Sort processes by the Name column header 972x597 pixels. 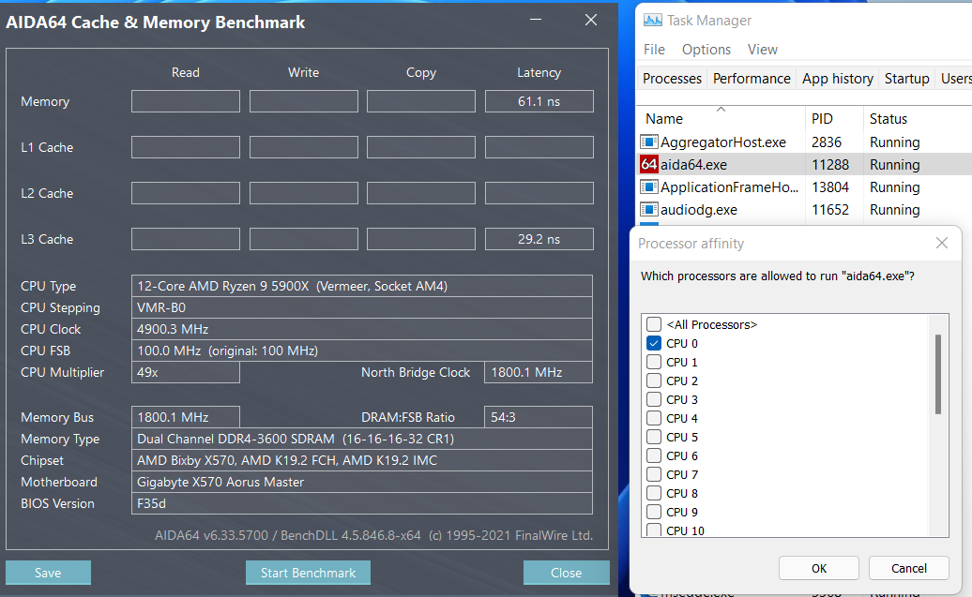click(721, 118)
